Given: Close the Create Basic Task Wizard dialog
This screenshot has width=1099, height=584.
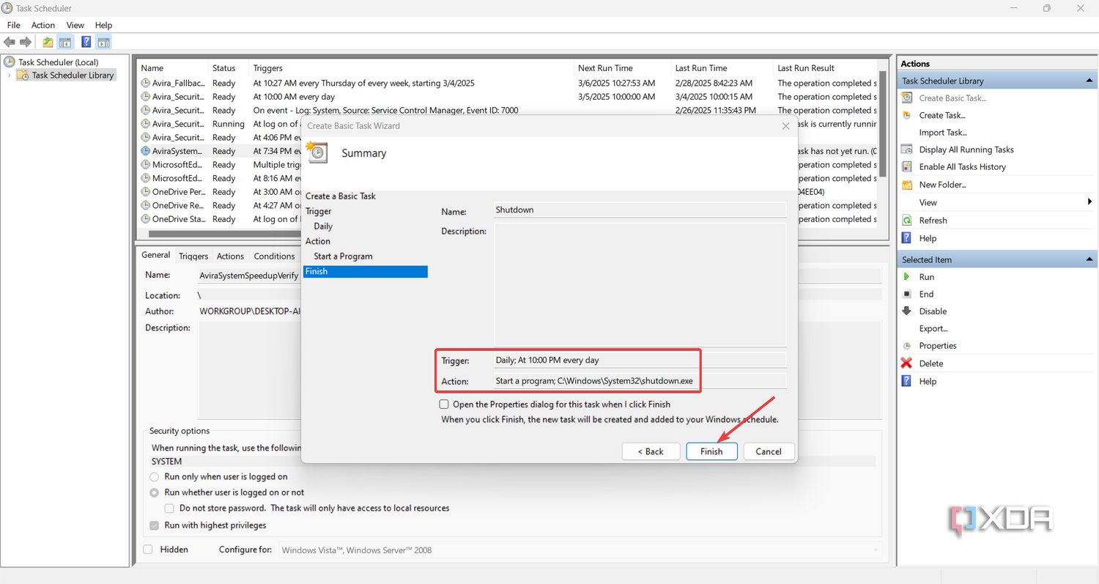Looking at the screenshot, I should pos(785,126).
